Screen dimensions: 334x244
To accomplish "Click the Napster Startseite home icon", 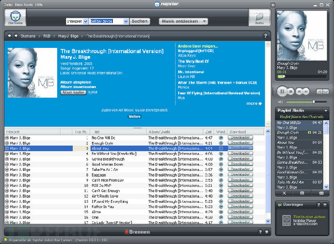I will (16, 18).
